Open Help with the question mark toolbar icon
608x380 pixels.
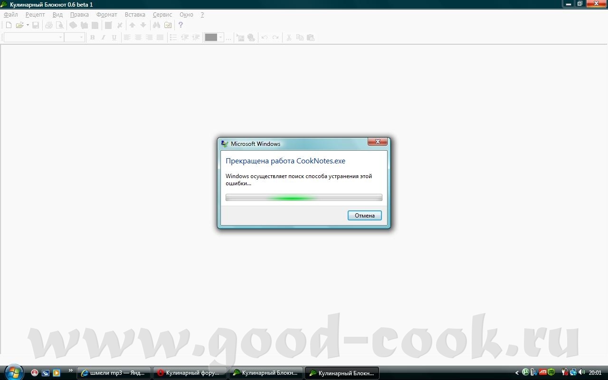coord(180,25)
